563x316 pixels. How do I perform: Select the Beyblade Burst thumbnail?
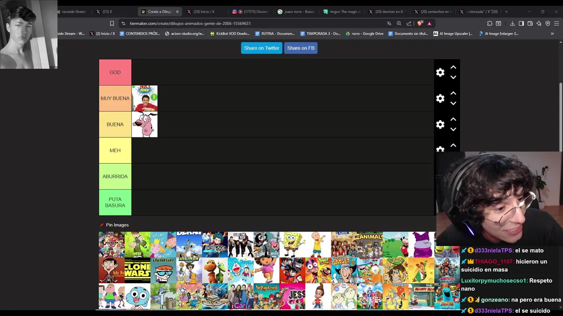[215, 244]
